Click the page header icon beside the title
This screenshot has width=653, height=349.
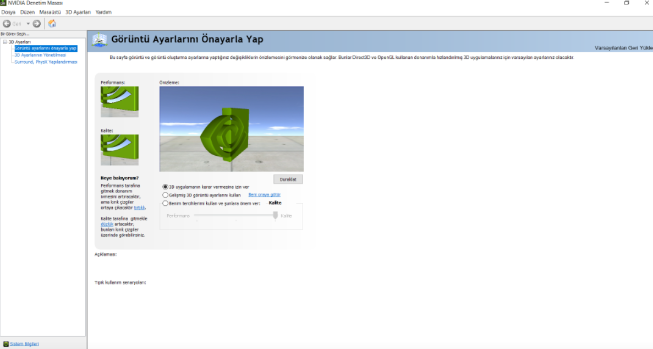(100, 40)
